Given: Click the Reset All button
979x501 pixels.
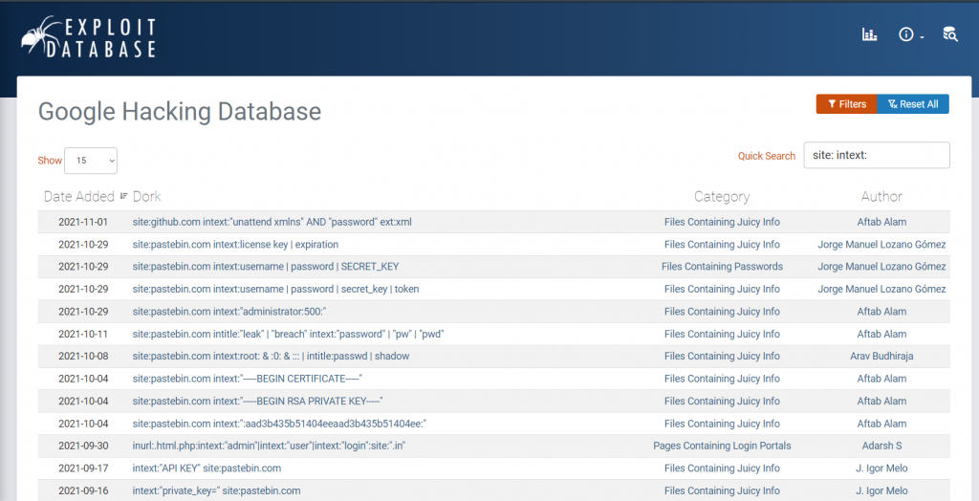Looking at the screenshot, I should click(913, 104).
